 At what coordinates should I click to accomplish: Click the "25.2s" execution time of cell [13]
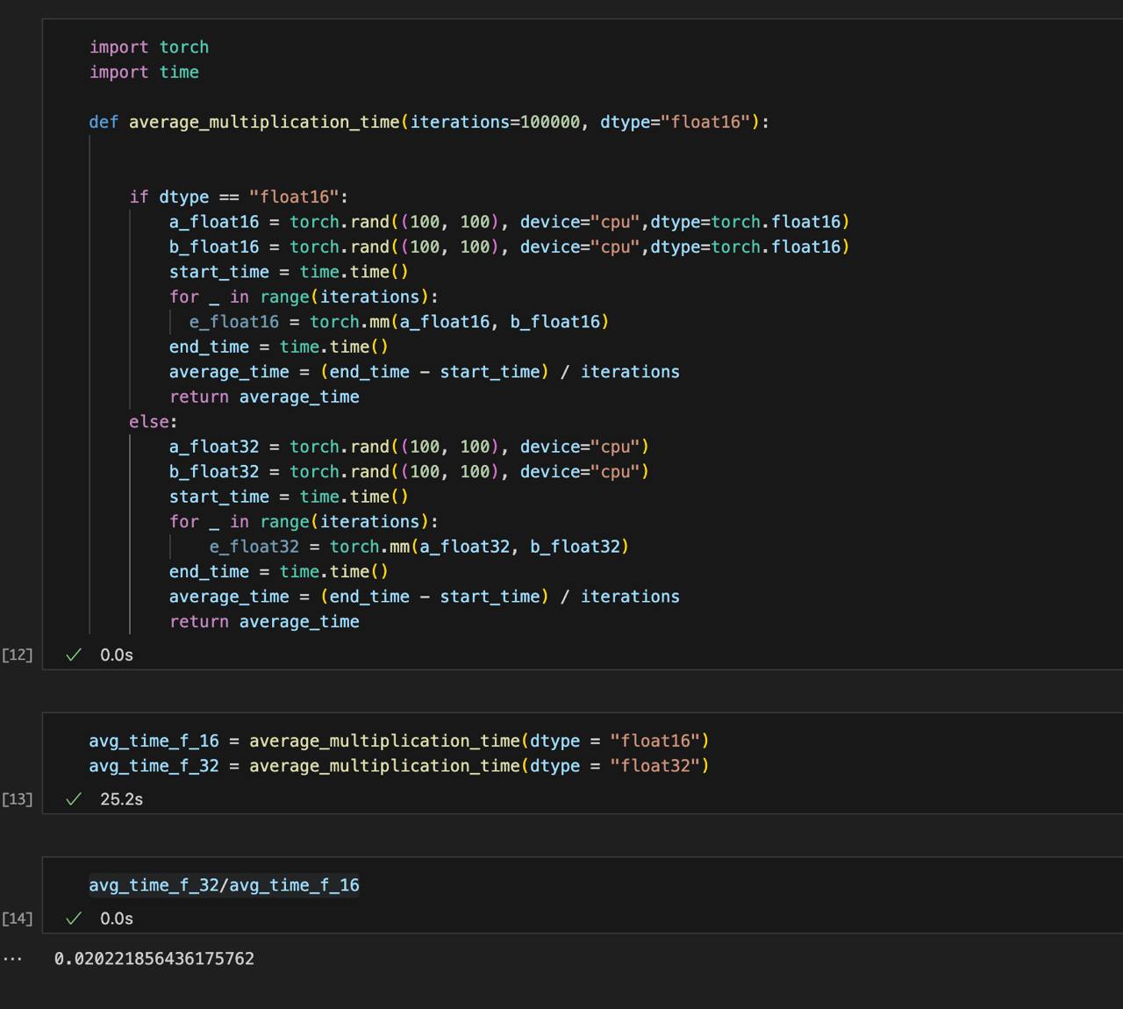pyautogui.click(x=120, y=798)
